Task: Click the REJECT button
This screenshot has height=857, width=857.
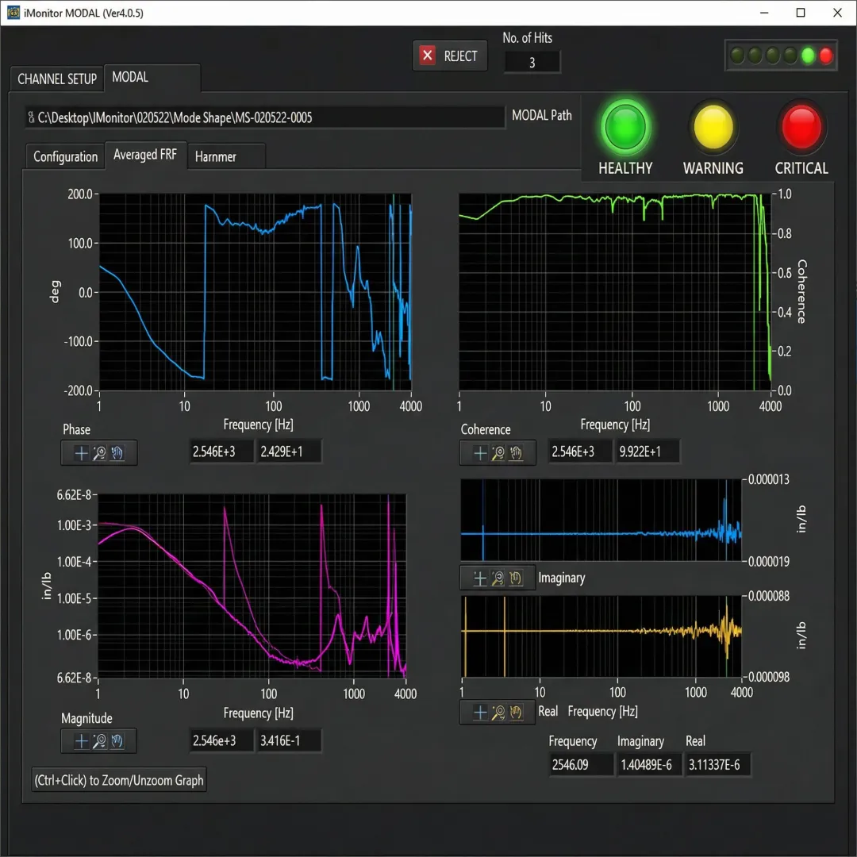Action: tap(450, 56)
